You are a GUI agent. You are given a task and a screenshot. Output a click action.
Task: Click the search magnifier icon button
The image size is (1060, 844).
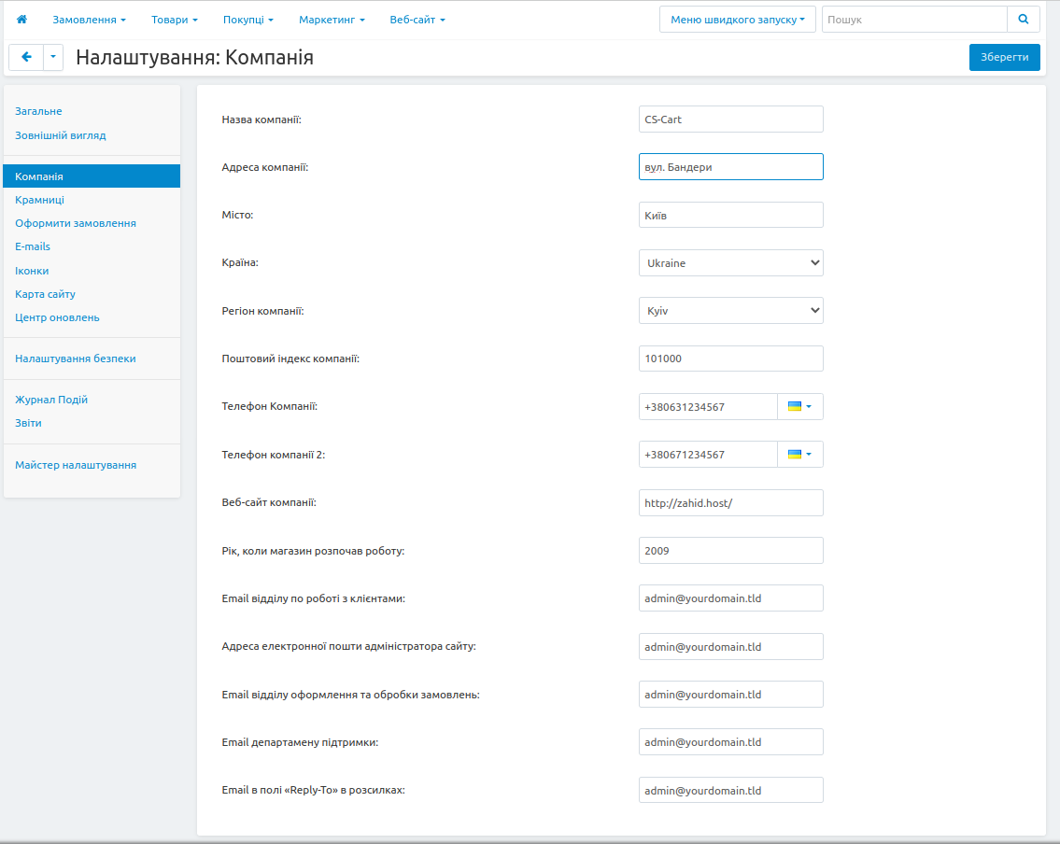click(x=1023, y=20)
